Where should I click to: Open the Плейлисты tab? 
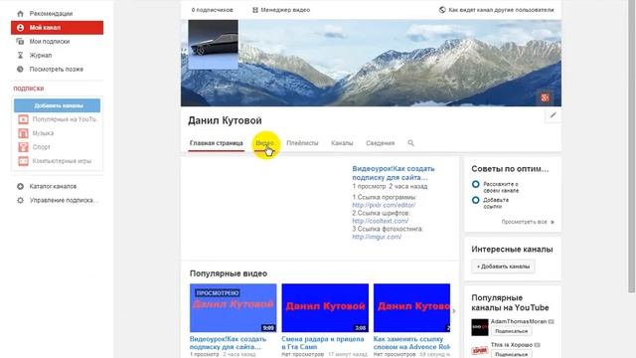pos(302,143)
